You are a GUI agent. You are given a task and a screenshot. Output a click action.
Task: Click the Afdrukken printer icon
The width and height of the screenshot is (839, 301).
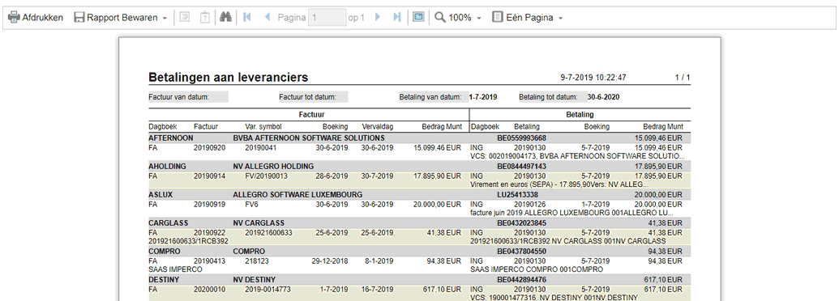click(x=14, y=18)
